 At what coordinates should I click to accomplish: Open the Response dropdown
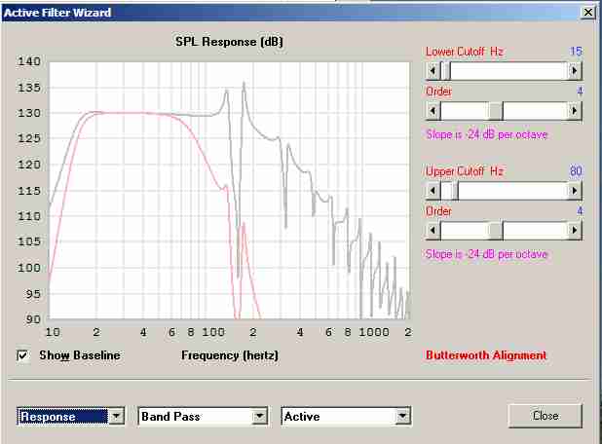tap(116, 416)
